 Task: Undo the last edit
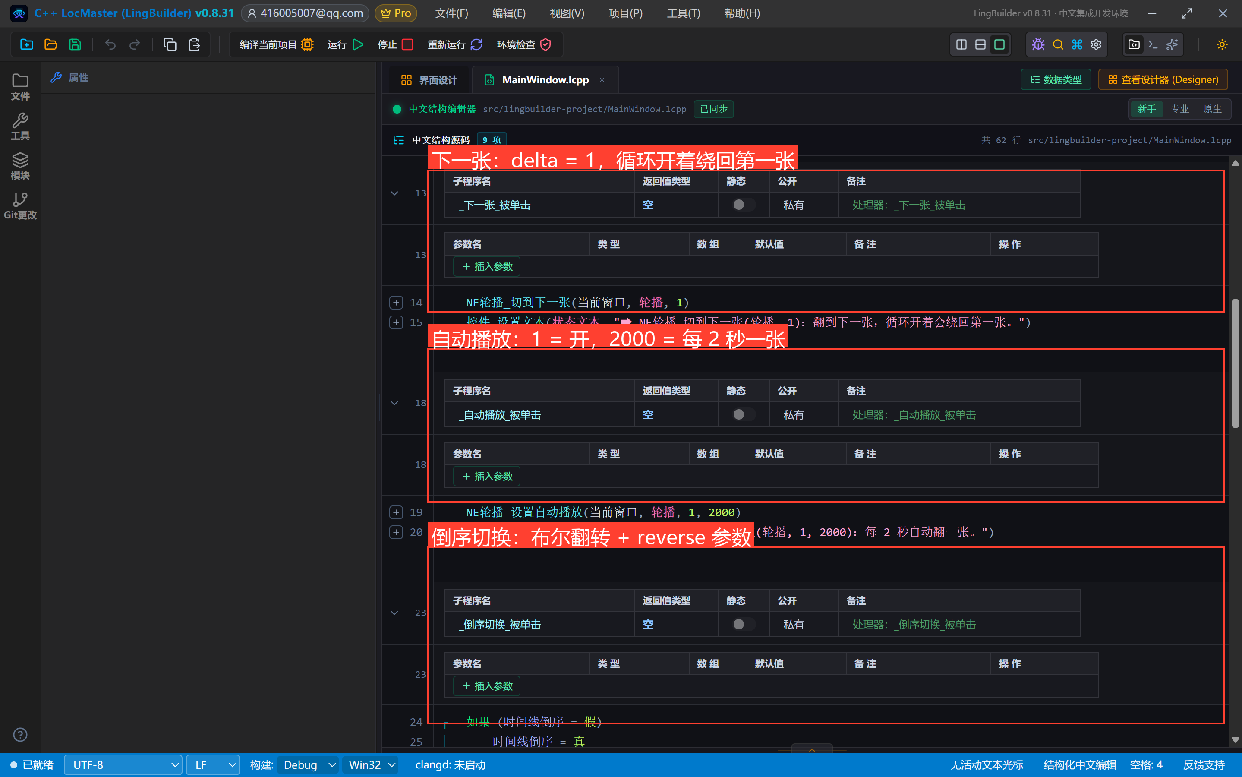tap(110, 45)
